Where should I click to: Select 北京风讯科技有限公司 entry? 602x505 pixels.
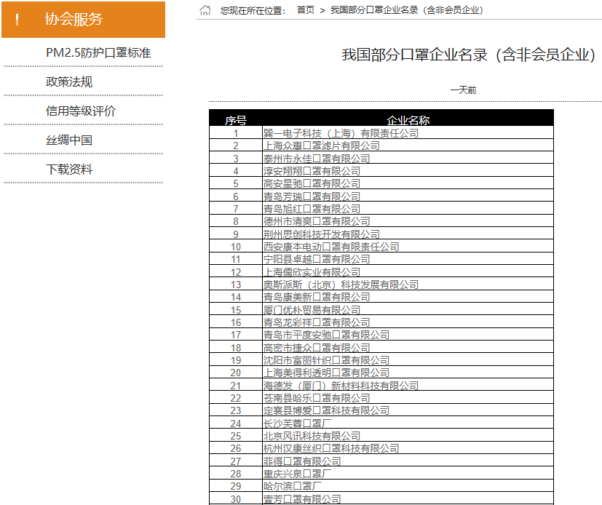(x=312, y=437)
